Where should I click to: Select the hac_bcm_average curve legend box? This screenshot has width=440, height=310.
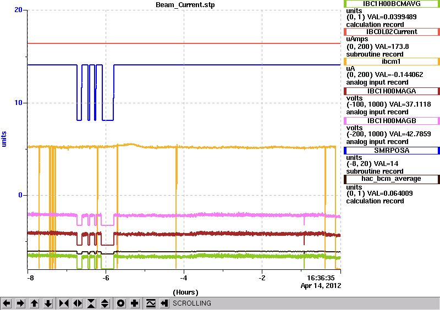(x=392, y=179)
